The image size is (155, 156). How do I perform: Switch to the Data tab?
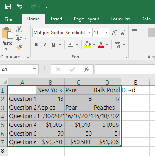coord(146,19)
